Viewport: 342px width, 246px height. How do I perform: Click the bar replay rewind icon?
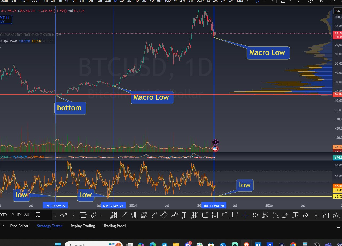pyautogui.click(x=321, y=1)
